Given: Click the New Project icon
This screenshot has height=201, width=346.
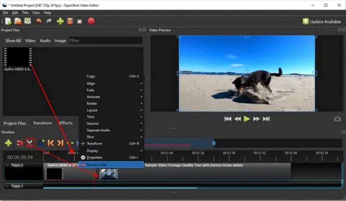Looking at the screenshot, I should 8,21.
